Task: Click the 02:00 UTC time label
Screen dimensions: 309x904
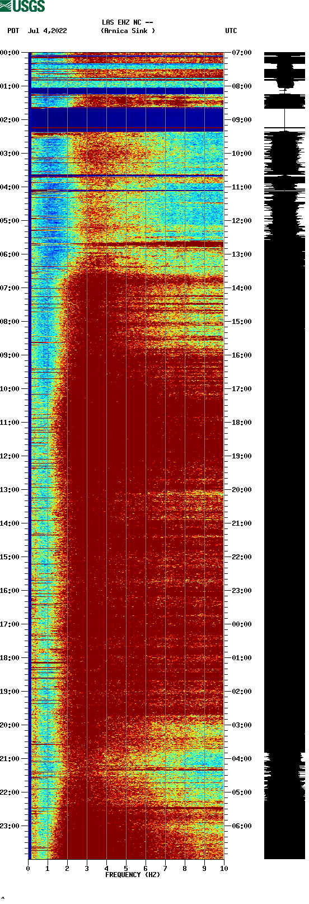Action: [242, 692]
